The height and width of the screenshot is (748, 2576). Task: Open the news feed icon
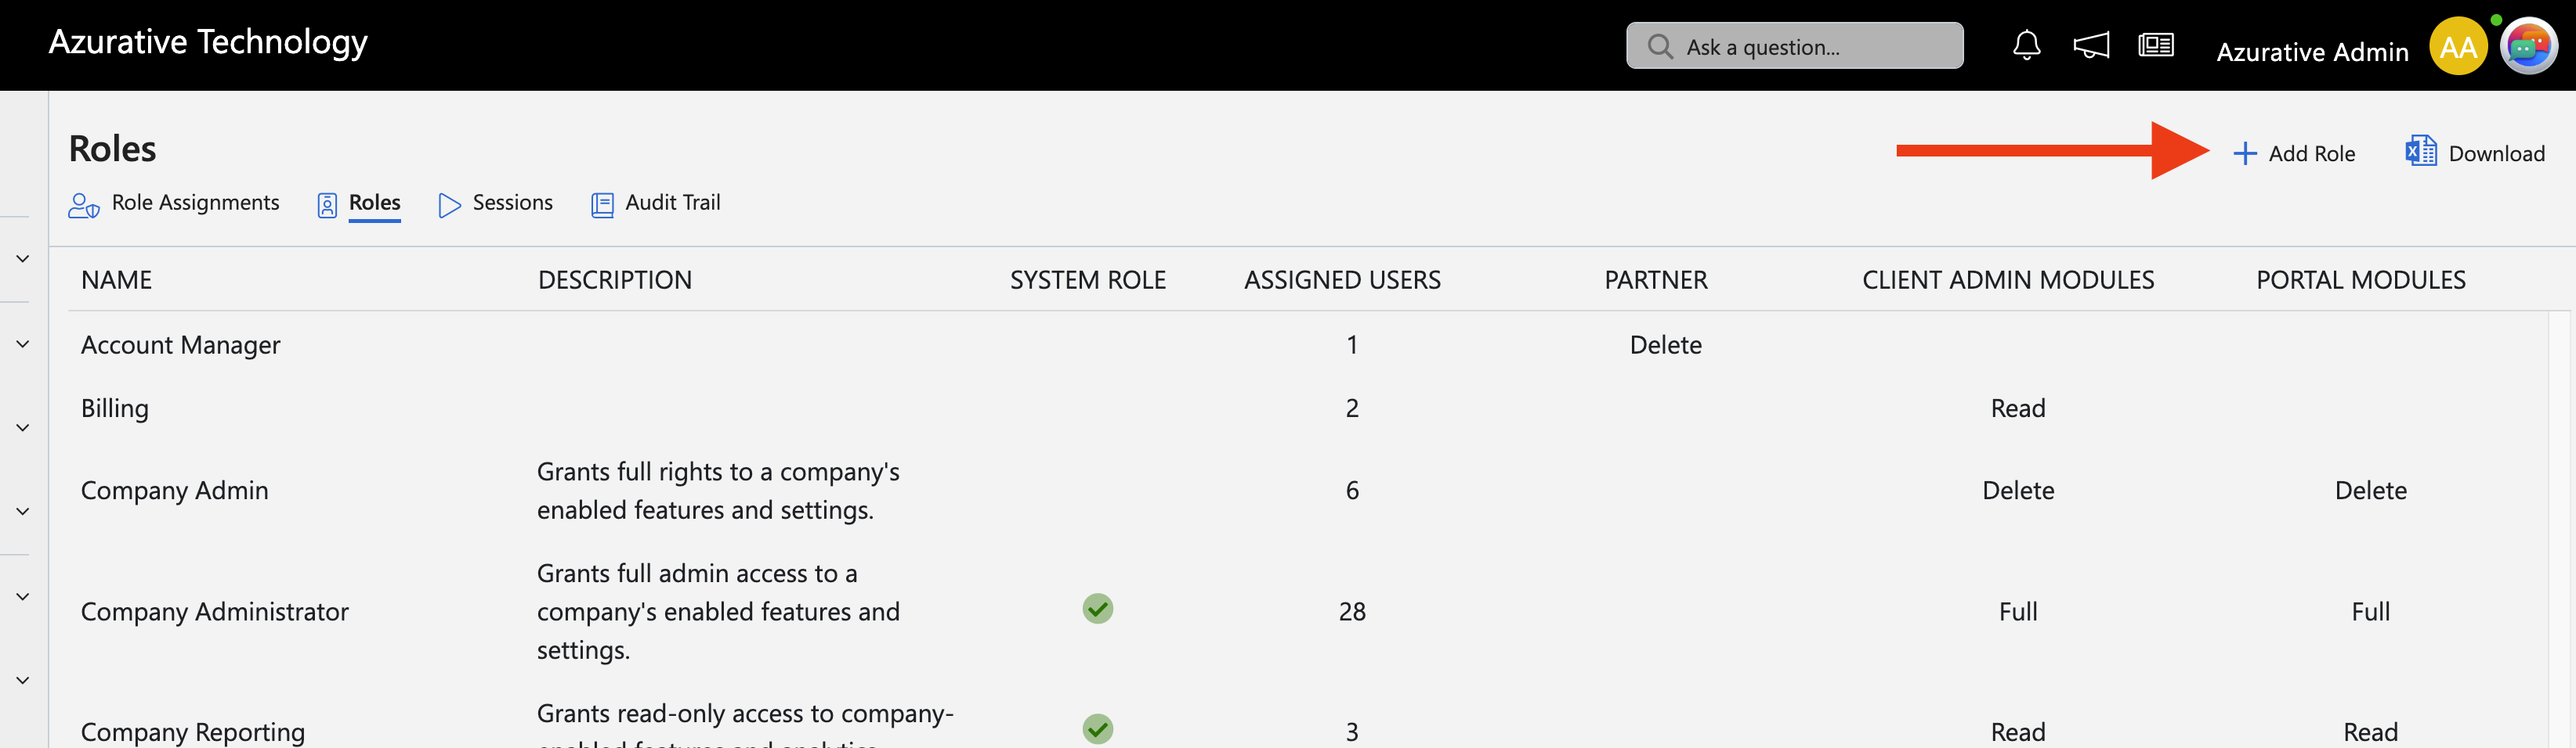point(2156,46)
